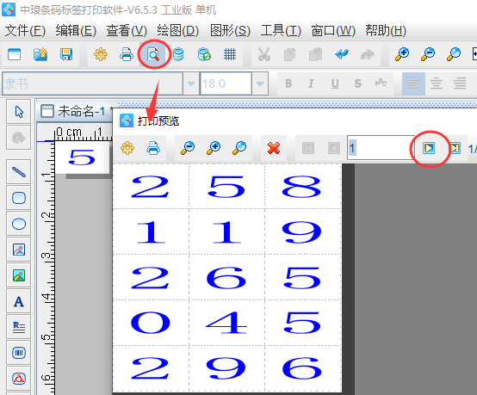Select the text A tool
Screen dimensions: 477x395
point(19,301)
